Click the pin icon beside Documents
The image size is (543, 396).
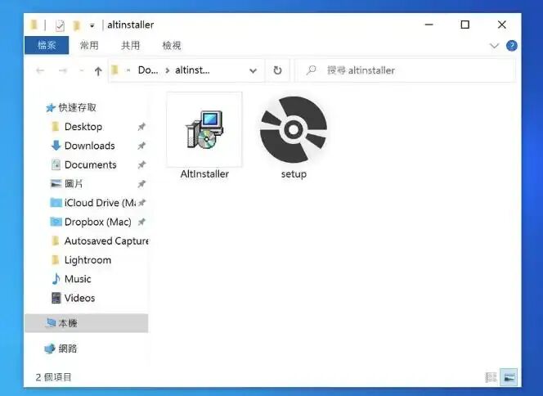tap(141, 165)
